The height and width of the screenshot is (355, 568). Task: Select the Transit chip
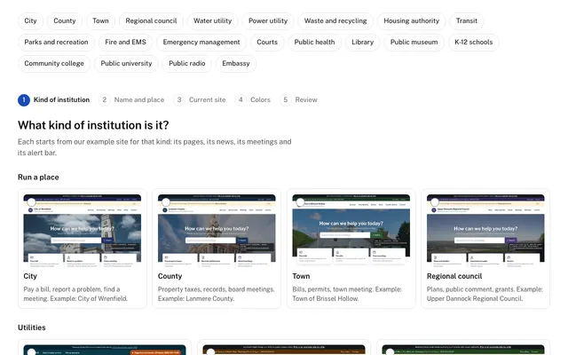click(x=467, y=21)
